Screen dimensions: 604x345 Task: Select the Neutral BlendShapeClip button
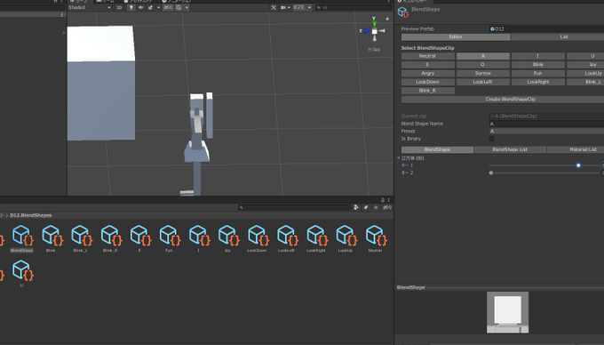427,56
